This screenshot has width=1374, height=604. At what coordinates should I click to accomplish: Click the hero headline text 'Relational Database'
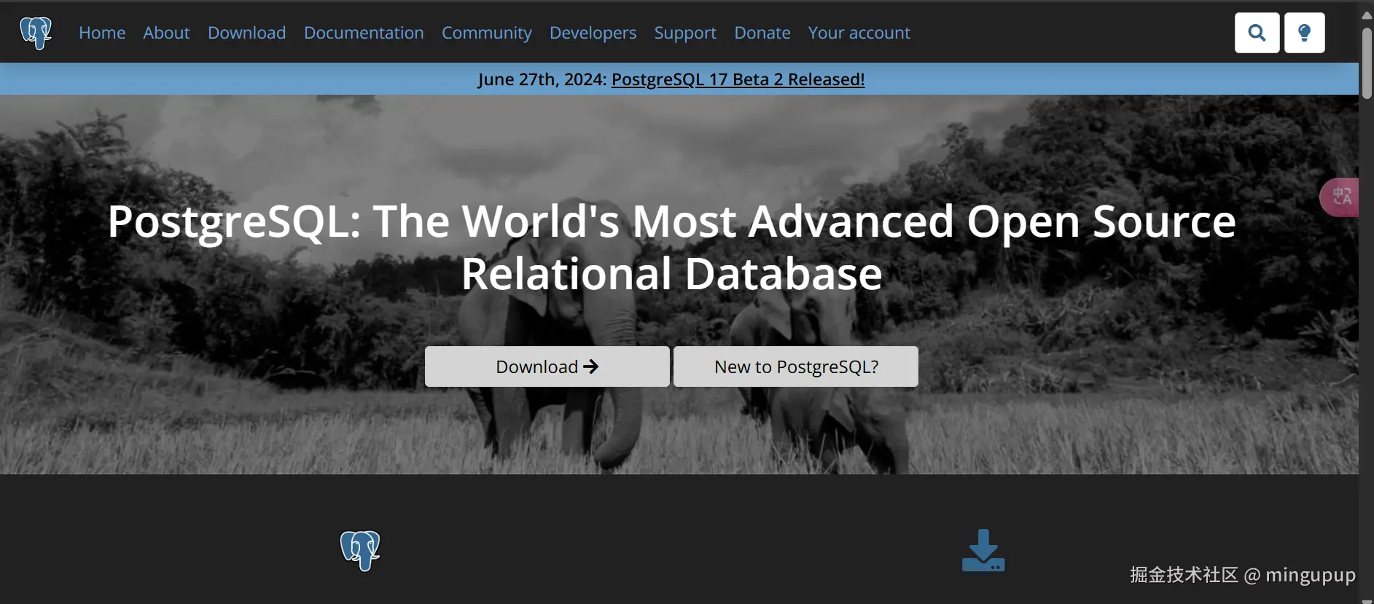(671, 275)
